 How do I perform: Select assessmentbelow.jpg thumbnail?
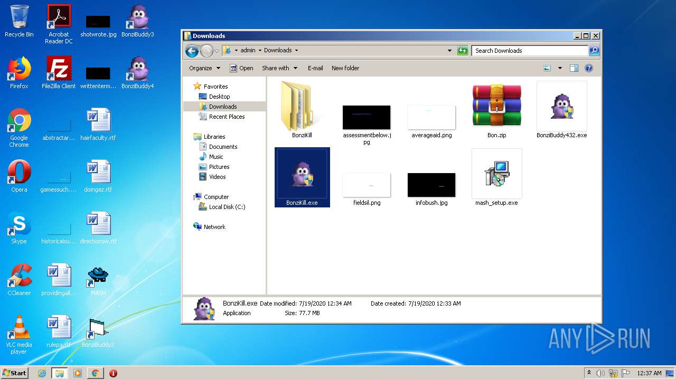[367, 125]
